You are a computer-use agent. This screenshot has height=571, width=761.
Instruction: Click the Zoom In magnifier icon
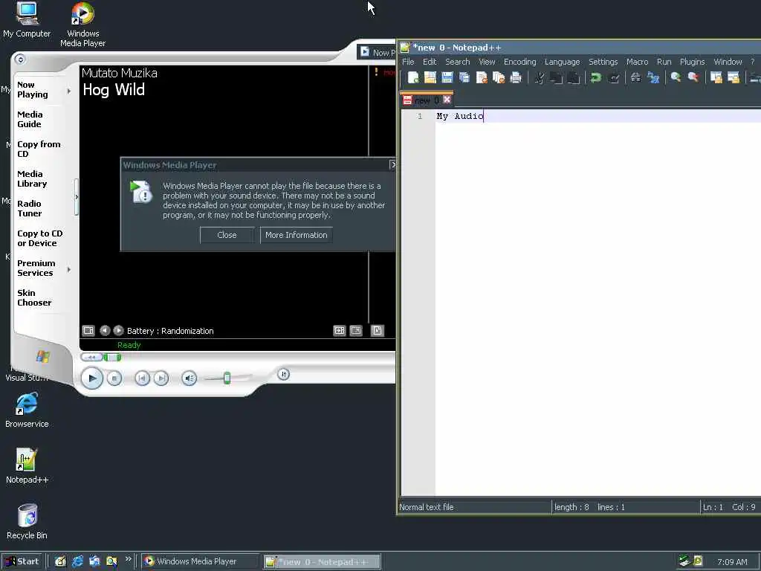(x=676, y=77)
